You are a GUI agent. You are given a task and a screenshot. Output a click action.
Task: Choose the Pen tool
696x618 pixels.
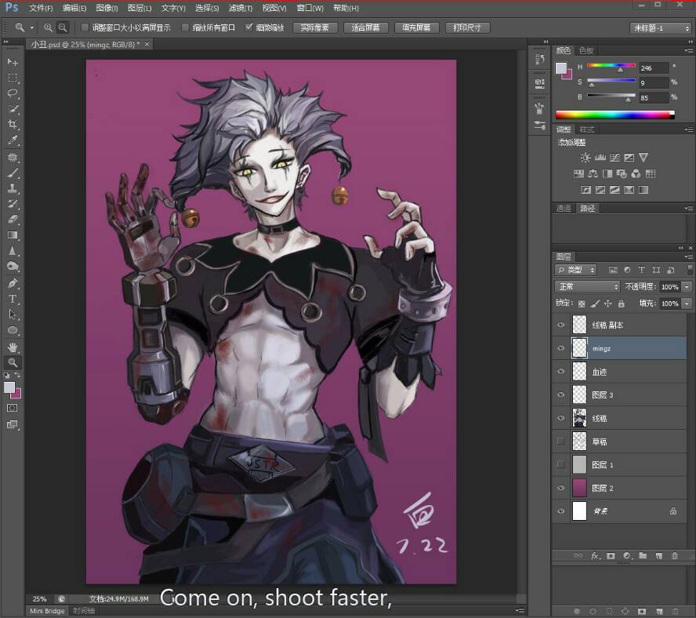[13, 283]
